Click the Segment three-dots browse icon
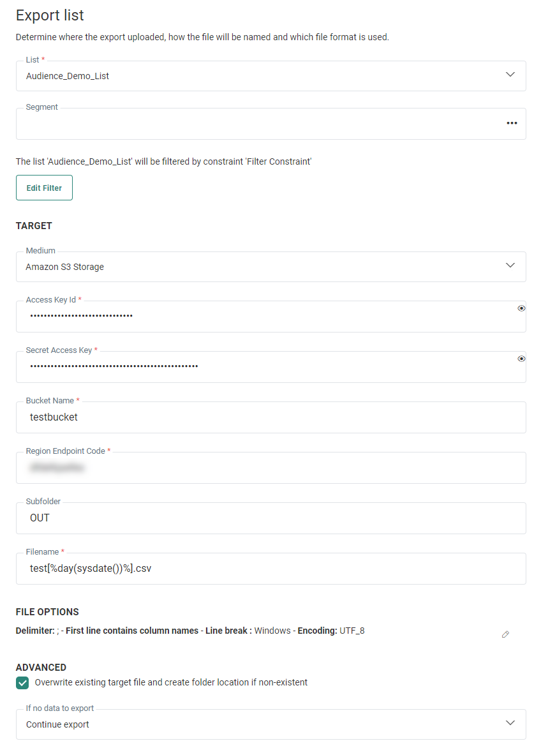 pos(512,123)
